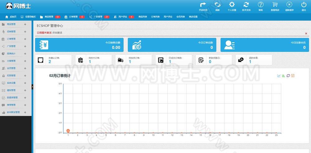Save the chart as image icon
The height and width of the screenshot is (153, 311).
[x=293, y=76]
